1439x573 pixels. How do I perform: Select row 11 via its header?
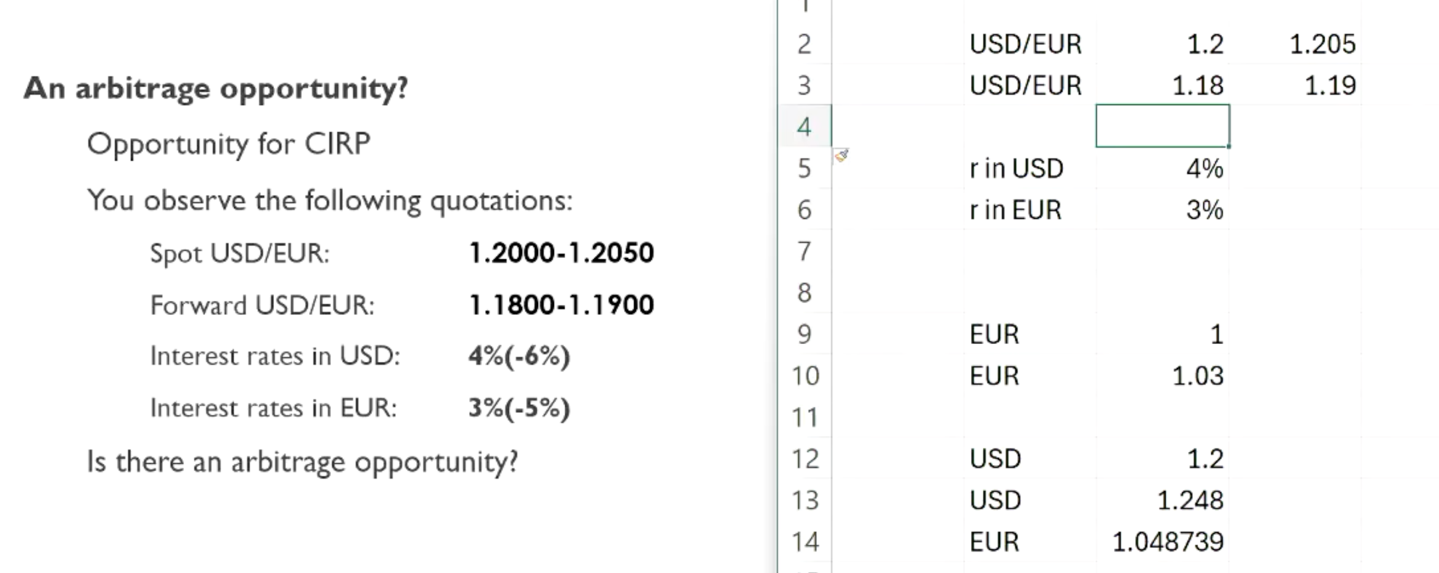(804, 418)
